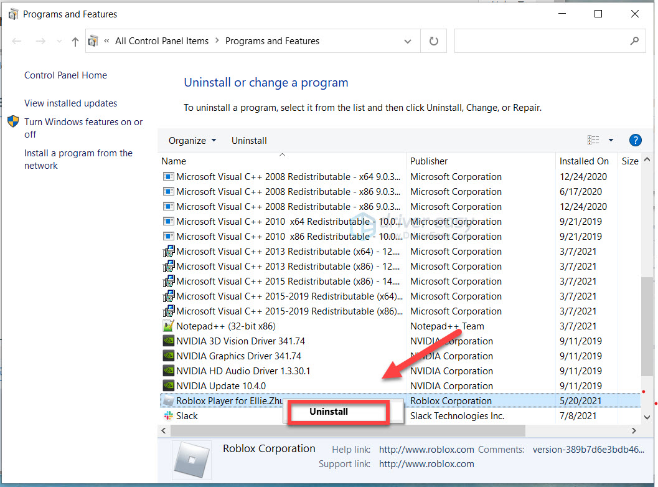Select NVIDIA HD Audio Driver 1.3.30.1 icon
Viewport: 658px width, 487px height.
tap(168, 371)
